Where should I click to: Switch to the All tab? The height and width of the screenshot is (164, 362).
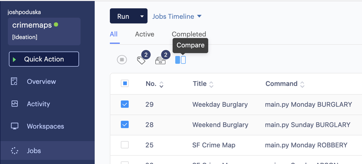pyautogui.click(x=114, y=34)
